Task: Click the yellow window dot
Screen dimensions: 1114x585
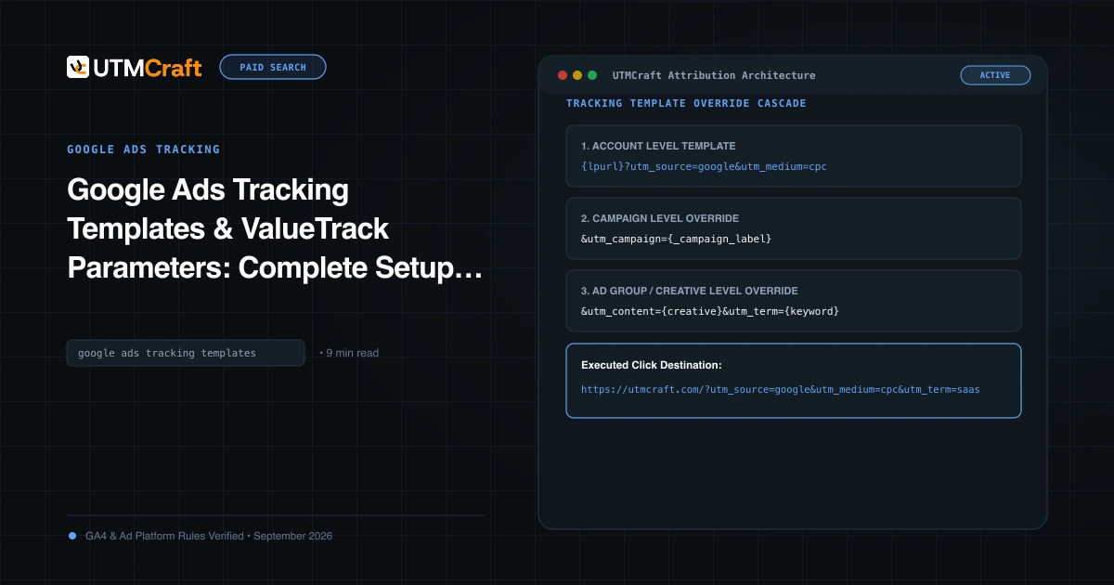Action: click(x=576, y=75)
